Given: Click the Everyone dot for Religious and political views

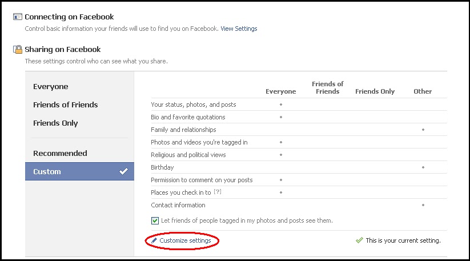Looking at the screenshot, I should point(280,155).
